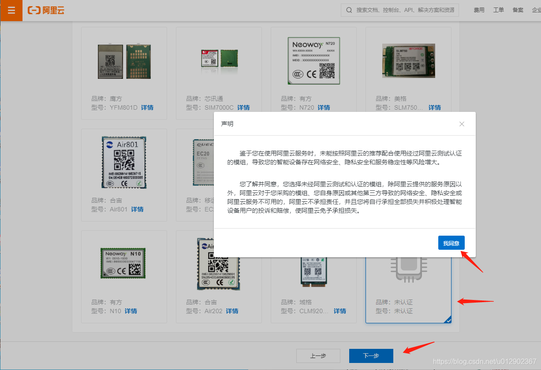The width and height of the screenshot is (541, 370).
Task: Open 详情 for Air202 module
Action: click(232, 311)
